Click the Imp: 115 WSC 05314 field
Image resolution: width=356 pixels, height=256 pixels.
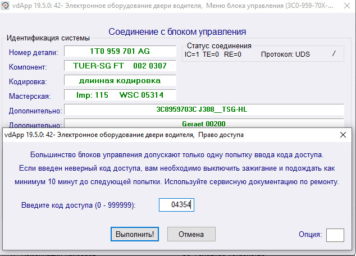120,95
